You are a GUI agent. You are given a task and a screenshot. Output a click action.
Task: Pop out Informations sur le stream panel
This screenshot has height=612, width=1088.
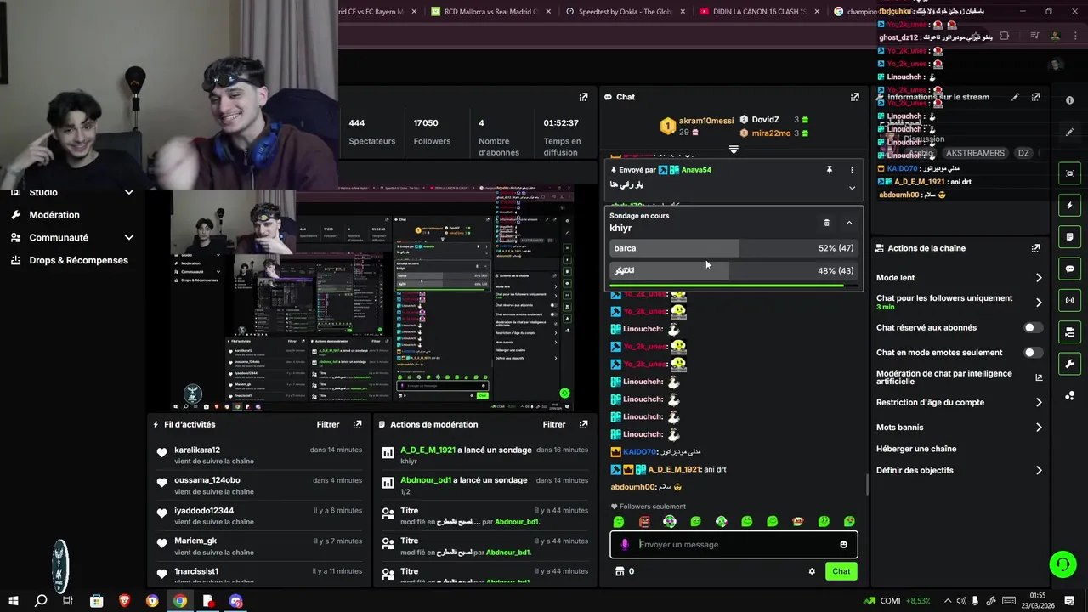tap(1035, 97)
